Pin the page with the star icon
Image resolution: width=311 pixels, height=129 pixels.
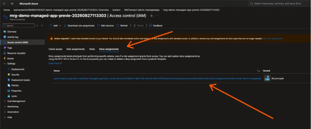pyautogui.click(x=151, y=15)
